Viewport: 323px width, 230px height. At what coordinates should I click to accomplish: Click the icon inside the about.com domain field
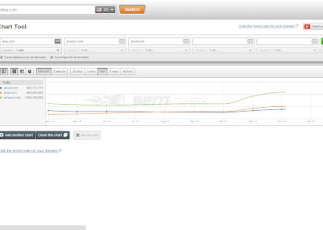coord(186,41)
